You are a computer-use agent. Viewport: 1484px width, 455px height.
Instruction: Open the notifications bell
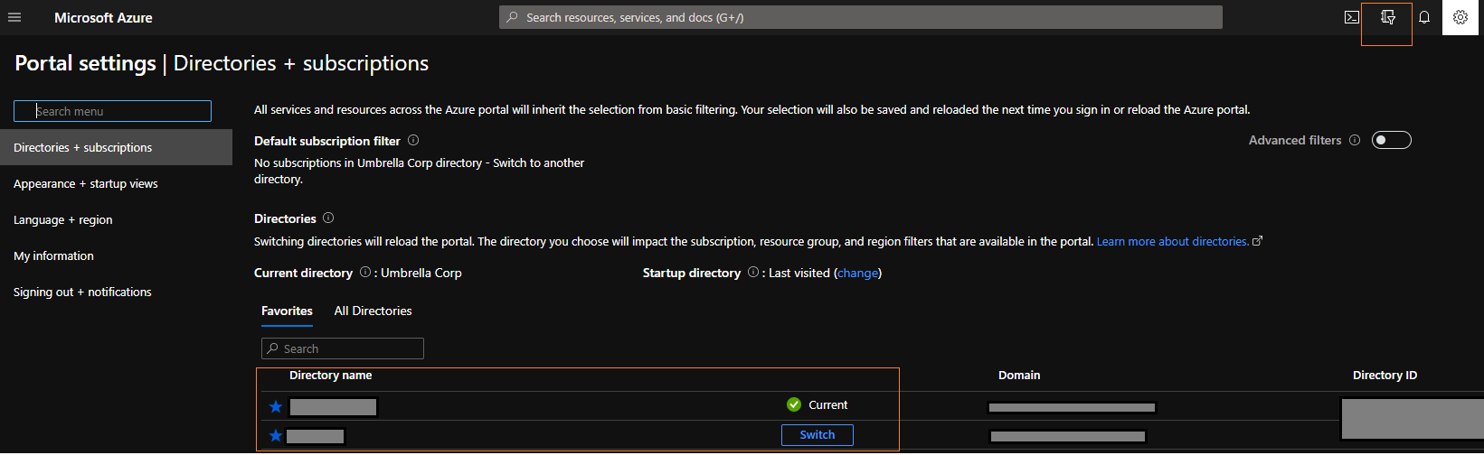1424,17
